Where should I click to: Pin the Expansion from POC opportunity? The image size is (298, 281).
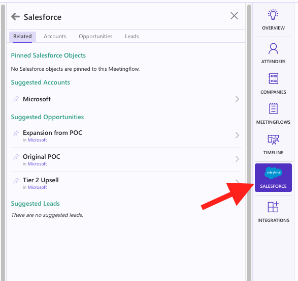click(x=16, y=133)
